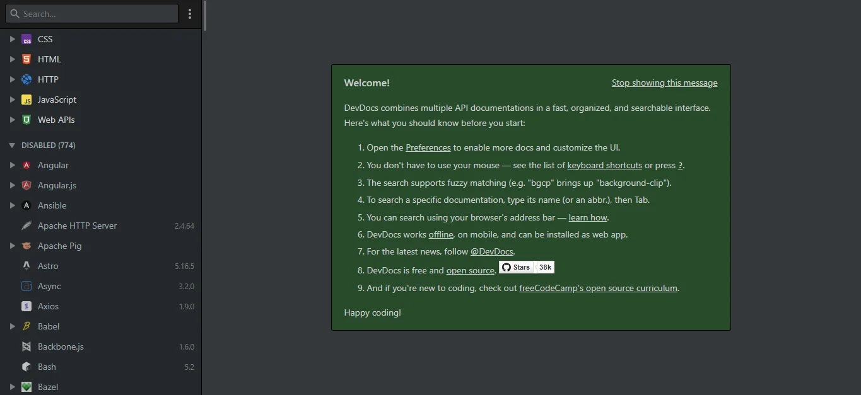Expand the Ansible entry arrow
The width and height of the screenshot is (861, 395).
point(12,205)
